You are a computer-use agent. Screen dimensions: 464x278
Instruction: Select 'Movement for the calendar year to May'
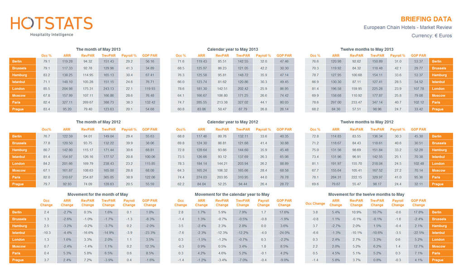click(232, 194)
